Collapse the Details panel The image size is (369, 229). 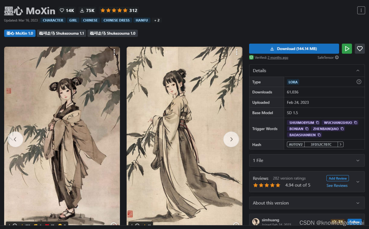pos(358,71)
